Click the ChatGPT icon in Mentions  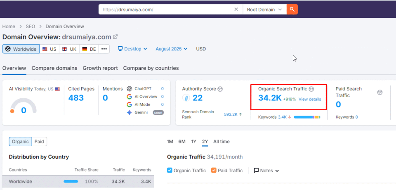[x=130, y=89]
